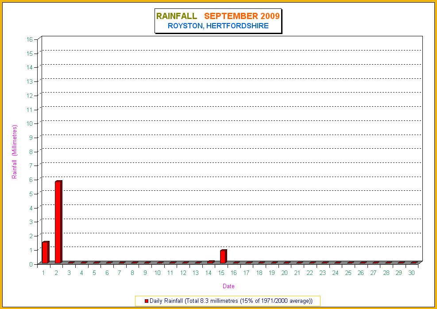Image resolution: width=437 pixels, height=309 pixels.
Task: Click the tall red bar for date 2
Action: click(58, 222)
